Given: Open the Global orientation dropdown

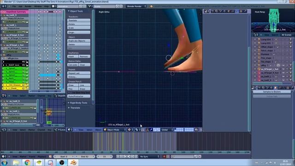Looking at the screenshot, I should pos(167,130).
